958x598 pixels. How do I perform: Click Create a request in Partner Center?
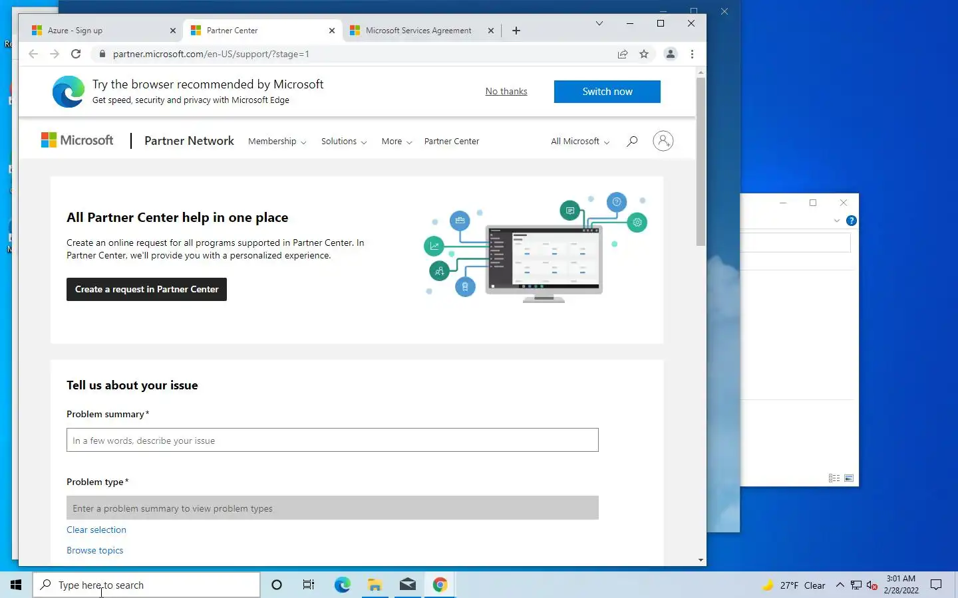point(146,289)
